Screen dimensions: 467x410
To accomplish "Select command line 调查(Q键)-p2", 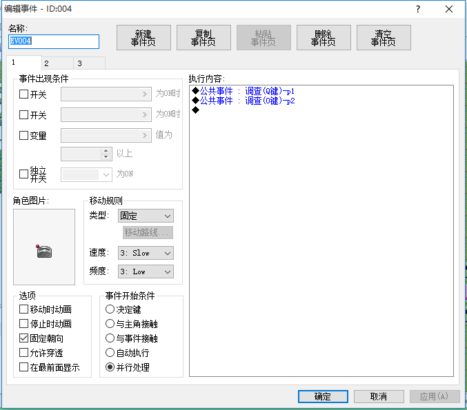I will [x=244, y=101].
